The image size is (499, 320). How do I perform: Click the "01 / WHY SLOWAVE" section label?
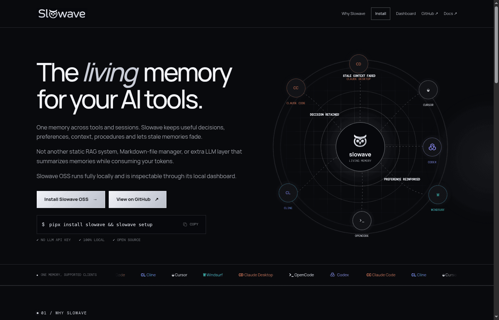pyautogui.click(x=62, y=313)
